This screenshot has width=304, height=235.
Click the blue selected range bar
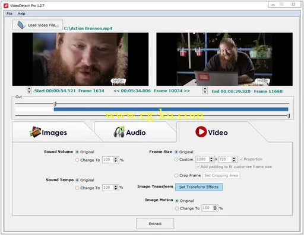coord(171,110)
